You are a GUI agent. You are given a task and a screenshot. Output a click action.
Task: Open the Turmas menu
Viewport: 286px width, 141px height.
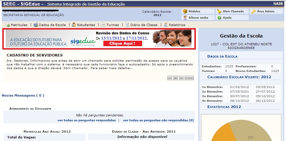(x=113, y=25)
